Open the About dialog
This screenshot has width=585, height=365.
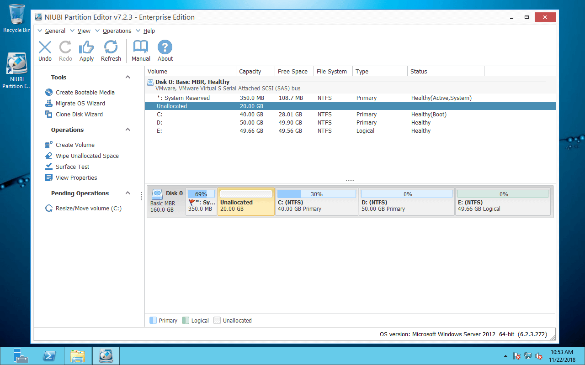[x=165, y=50]
